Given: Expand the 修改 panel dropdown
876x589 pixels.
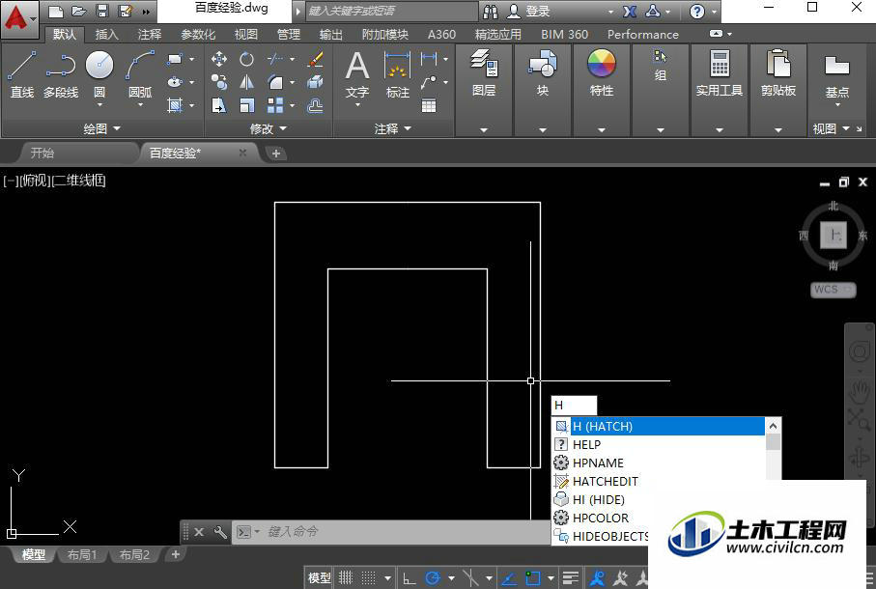Looking at the screenshot, I should click(x=268, y=129).
